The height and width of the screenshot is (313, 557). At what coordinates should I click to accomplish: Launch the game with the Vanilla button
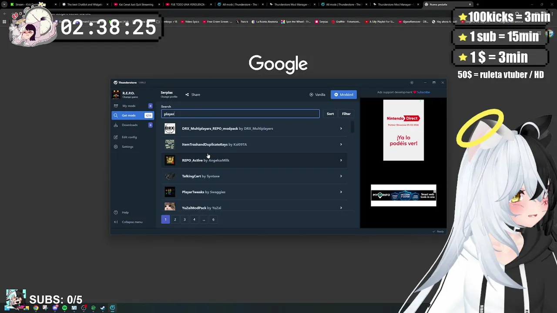point(317,94)
